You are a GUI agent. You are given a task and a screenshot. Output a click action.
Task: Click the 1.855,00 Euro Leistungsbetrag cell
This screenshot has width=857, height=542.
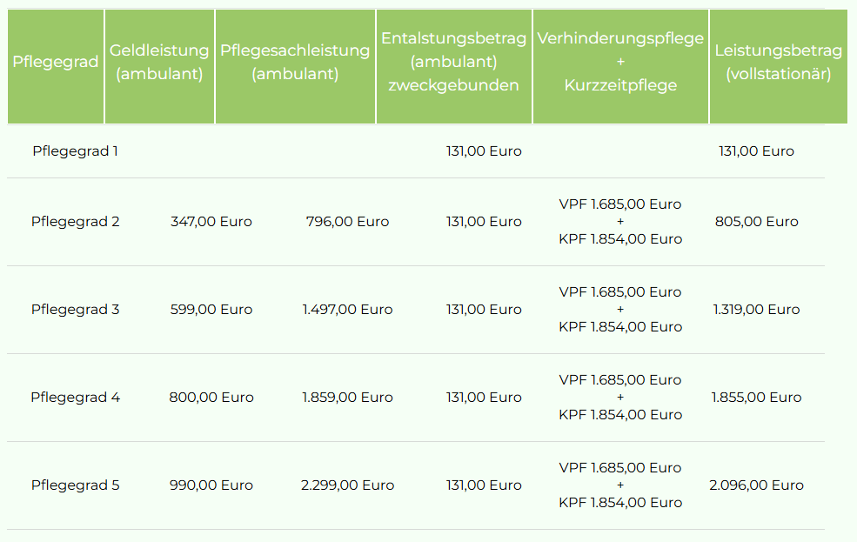757,398
